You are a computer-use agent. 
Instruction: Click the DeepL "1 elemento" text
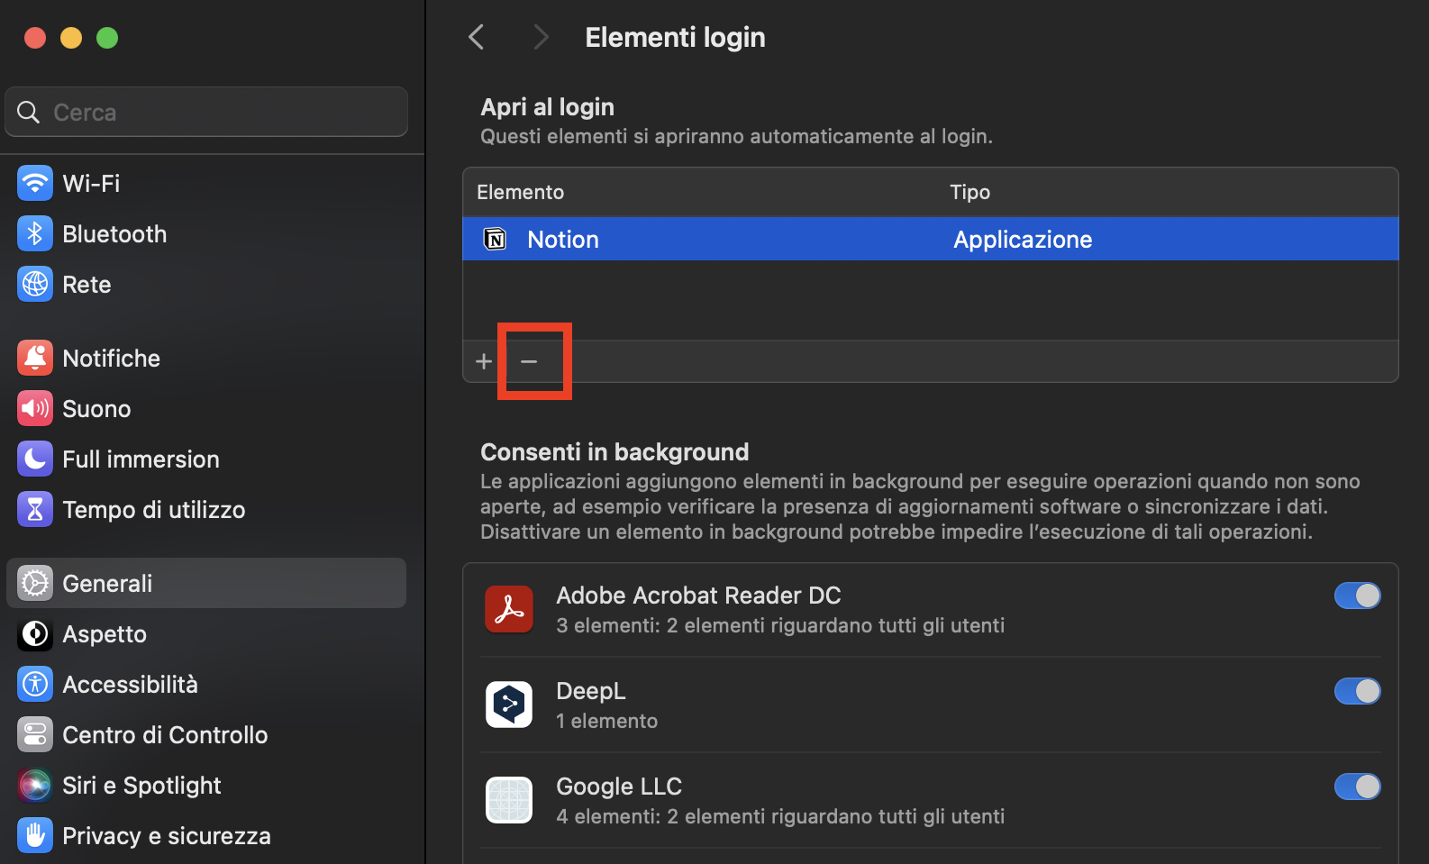click(606, 721)
